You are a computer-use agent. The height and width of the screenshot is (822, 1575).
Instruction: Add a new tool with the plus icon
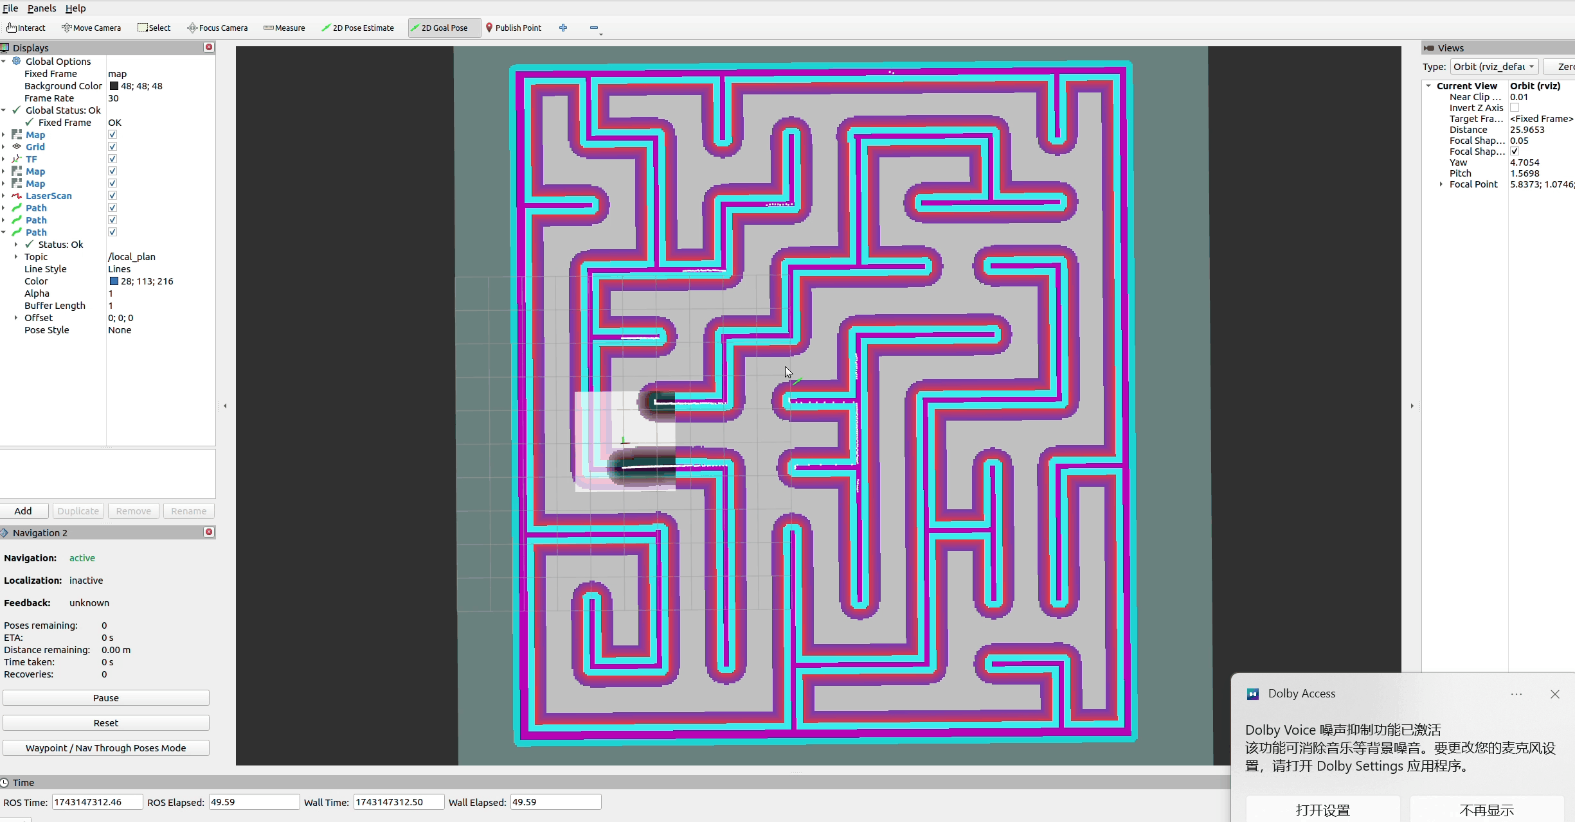562,28
